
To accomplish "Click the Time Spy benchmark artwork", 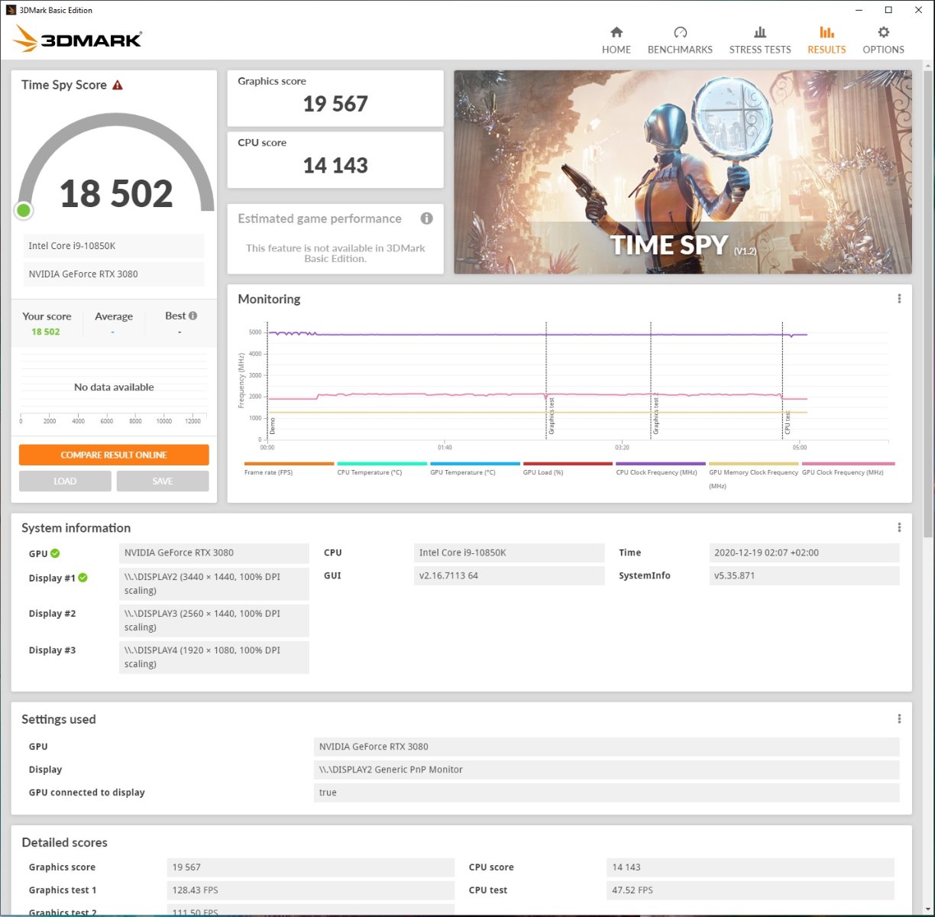I will [x=683, y=172].
